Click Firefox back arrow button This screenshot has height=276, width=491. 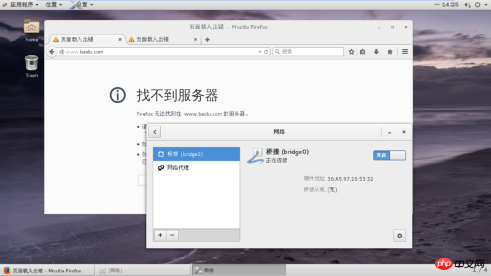tap(52, 52)
